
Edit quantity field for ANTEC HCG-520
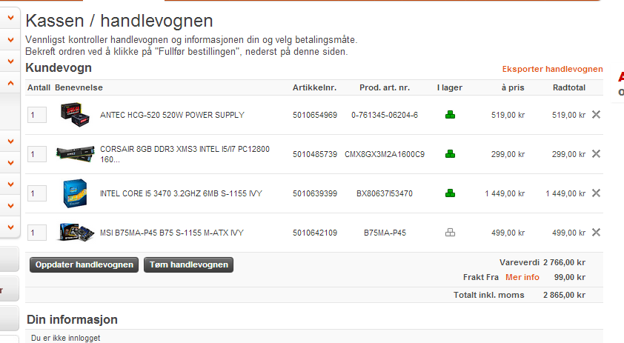coord(37,115)
